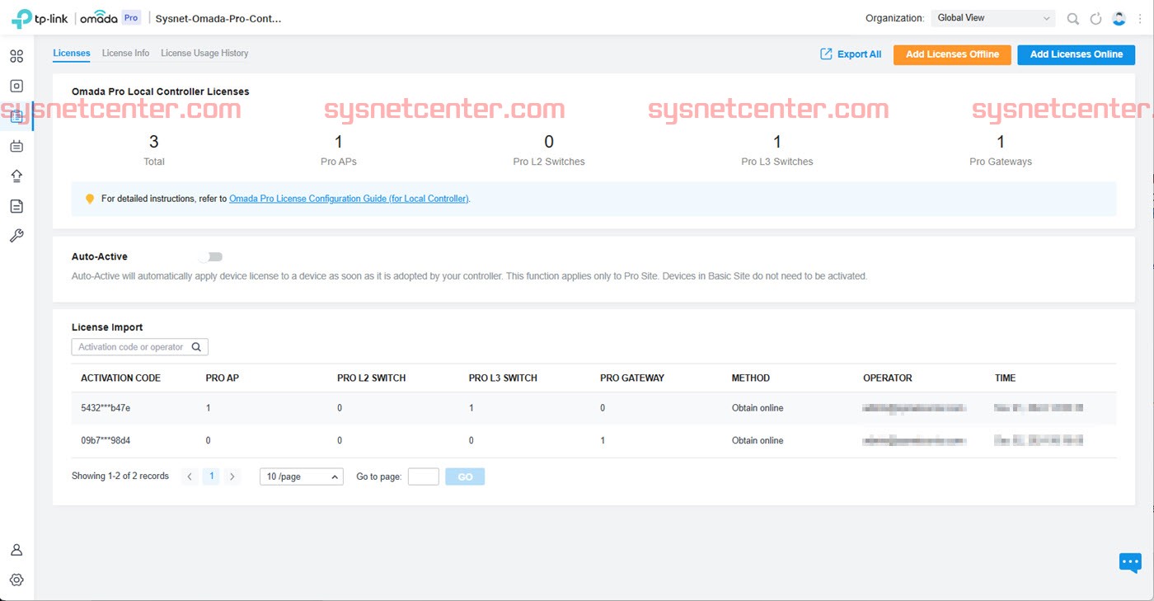Open the 10 /page rows dropdown
1154x601 pixels.
coord(302,477)
